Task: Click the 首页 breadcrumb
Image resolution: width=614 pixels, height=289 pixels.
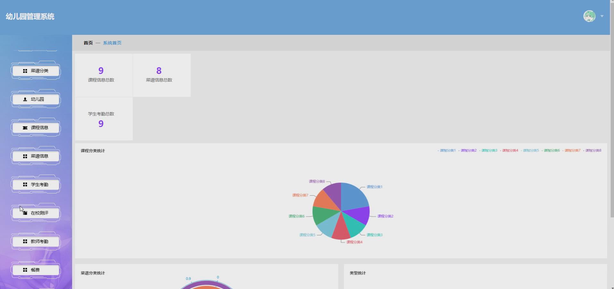Action: pyautogui.click(x=88, y=43)
